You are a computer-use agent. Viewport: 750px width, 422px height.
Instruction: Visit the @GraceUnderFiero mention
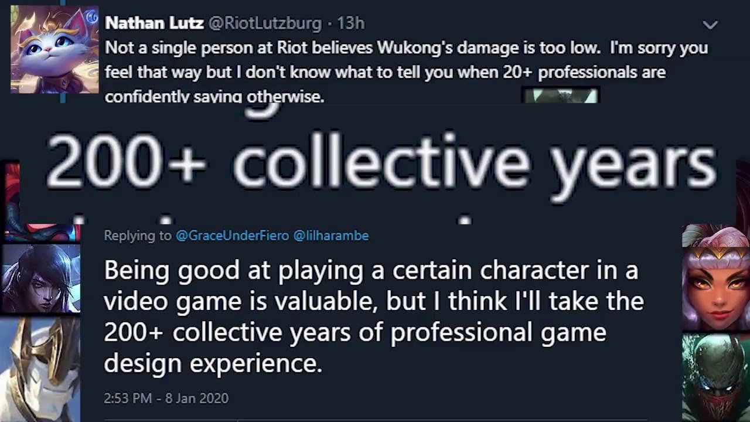click(232, 236)
